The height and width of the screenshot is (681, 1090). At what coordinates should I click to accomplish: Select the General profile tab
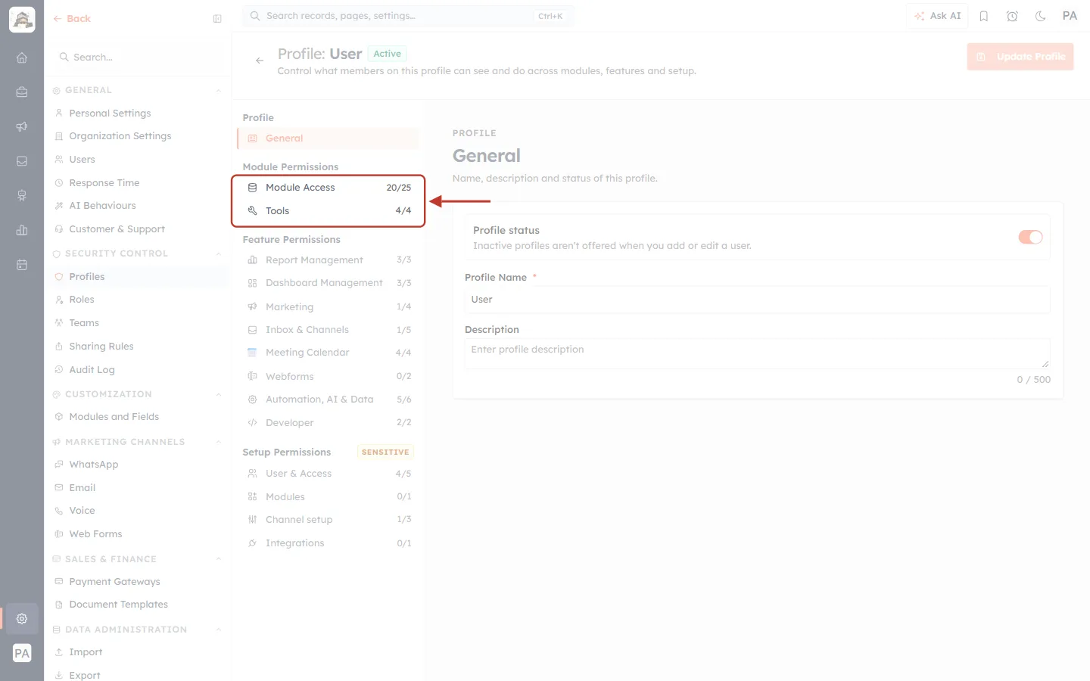coord(328,138)
